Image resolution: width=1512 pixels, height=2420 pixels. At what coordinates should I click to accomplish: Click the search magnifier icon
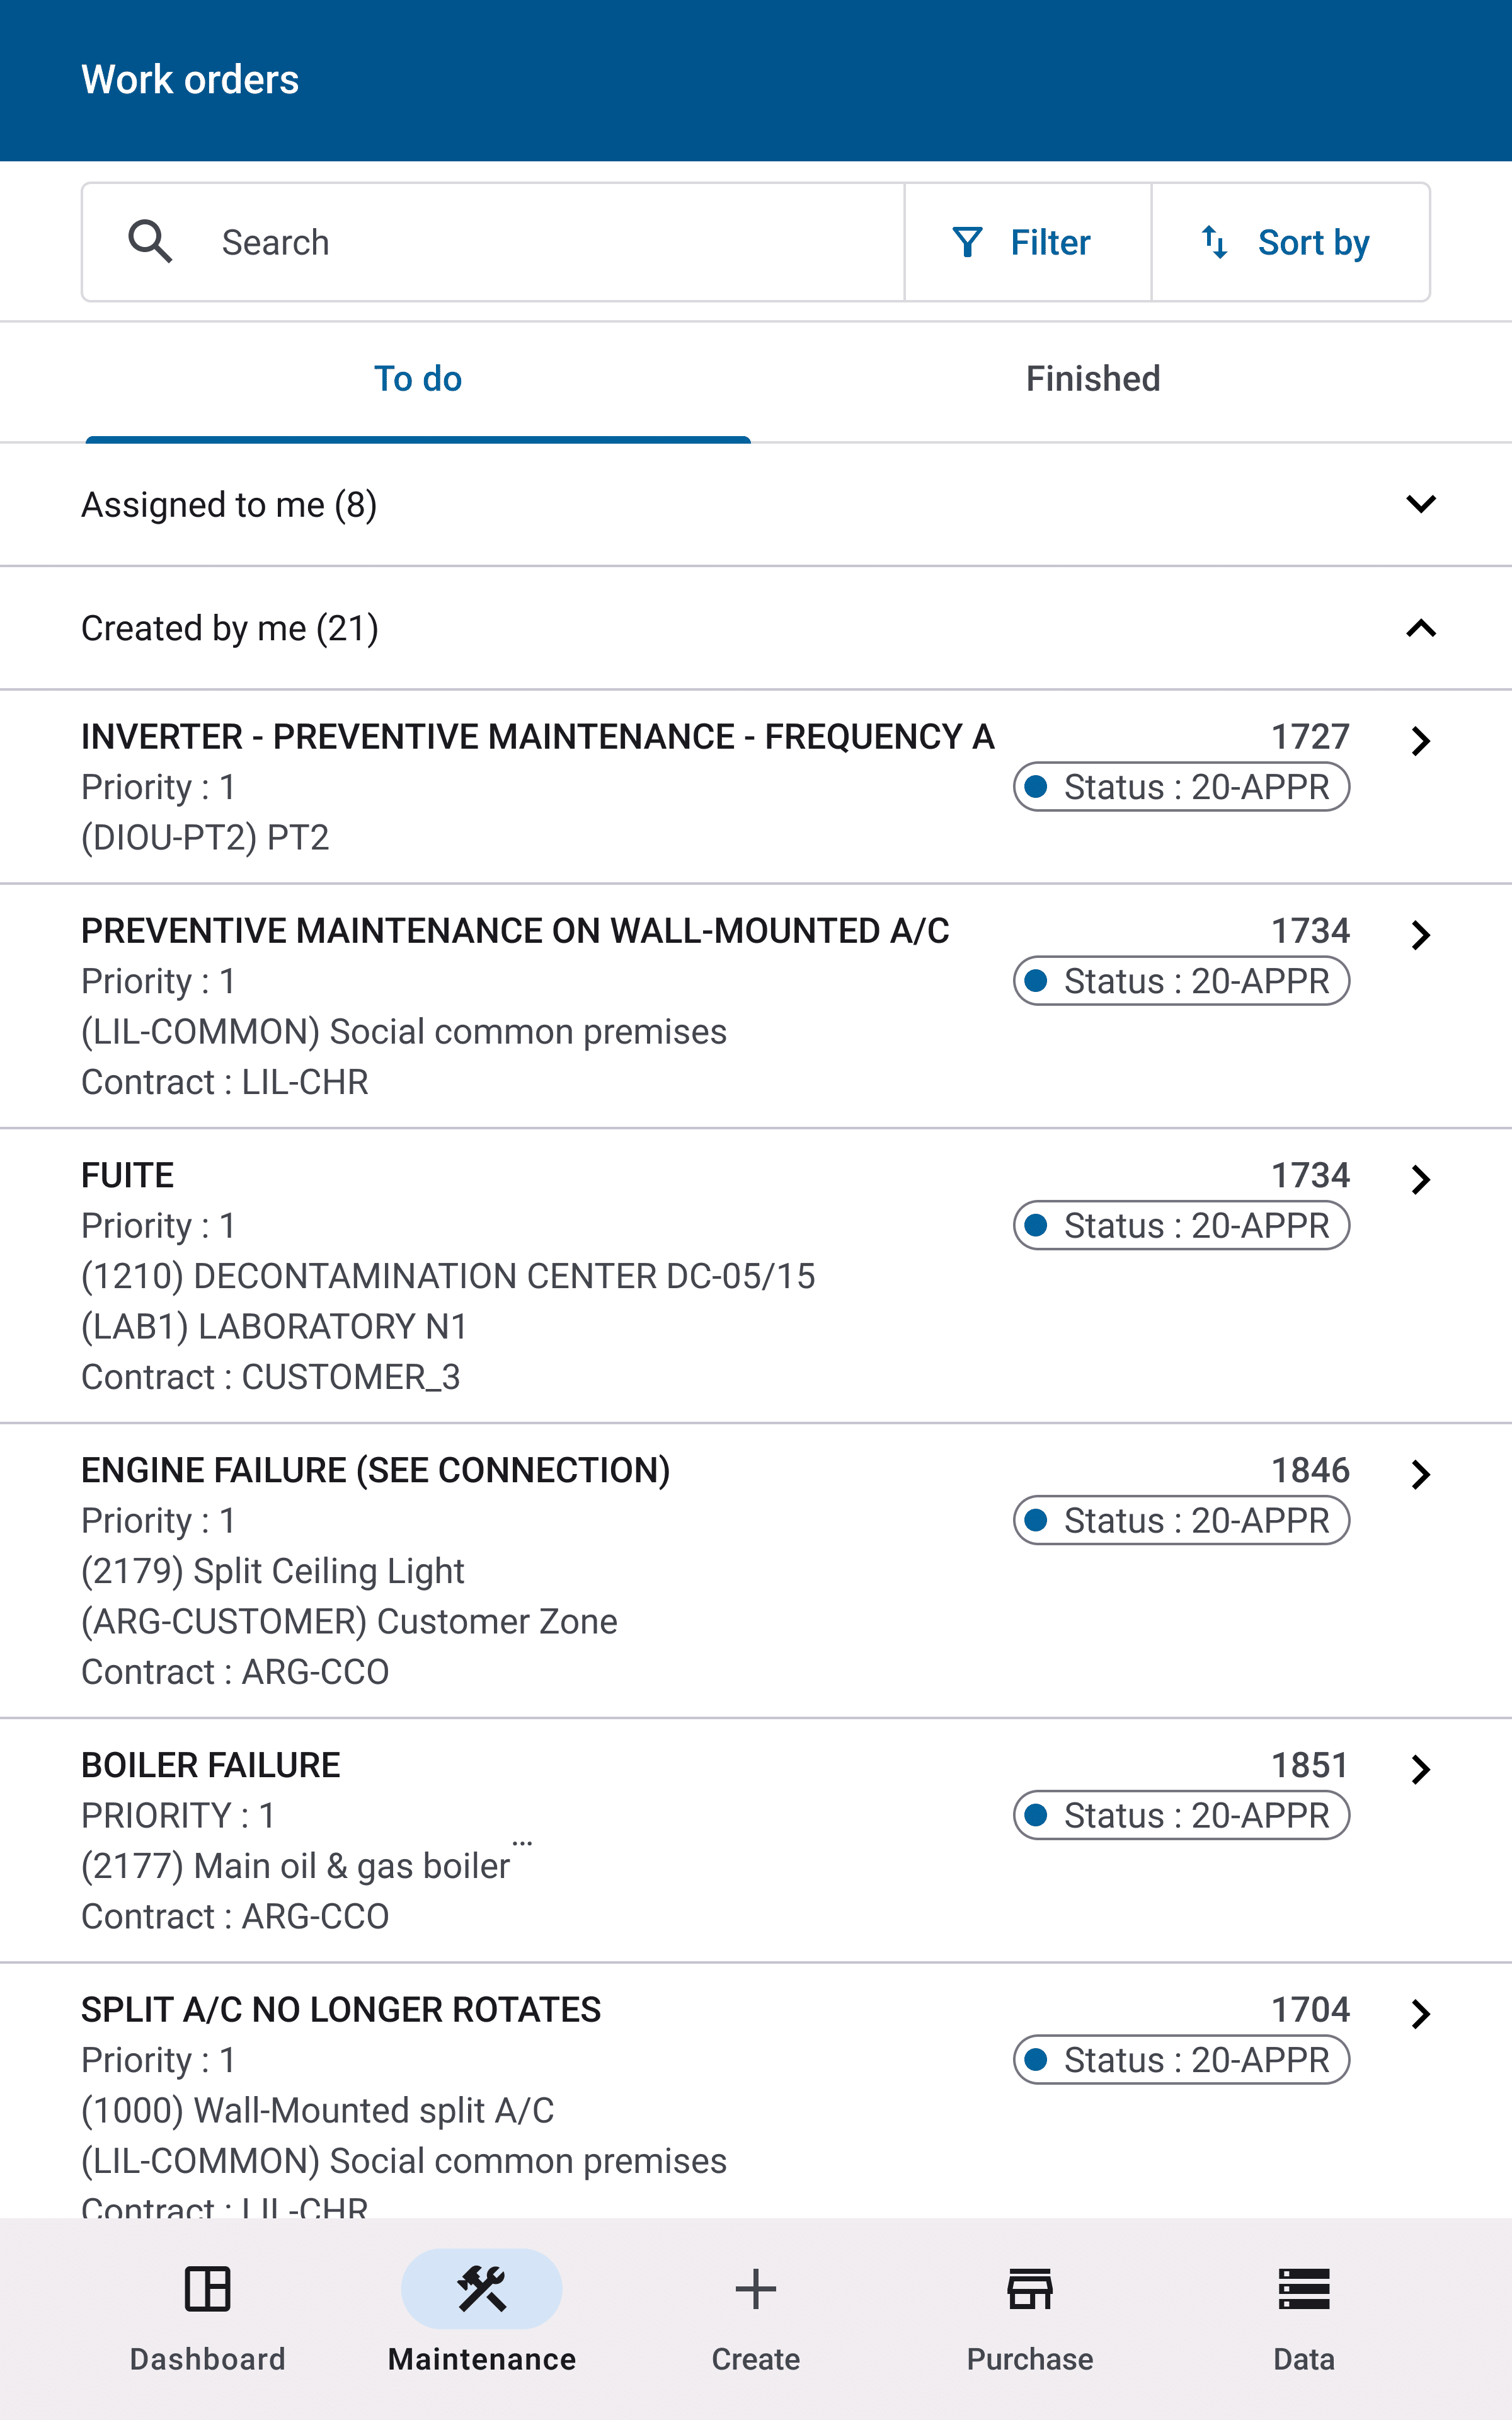(150, 242)
